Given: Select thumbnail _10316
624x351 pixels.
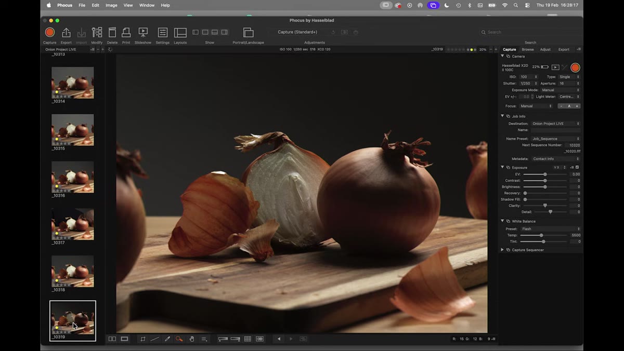Looking at the screenshot, I should pos(73,177).
